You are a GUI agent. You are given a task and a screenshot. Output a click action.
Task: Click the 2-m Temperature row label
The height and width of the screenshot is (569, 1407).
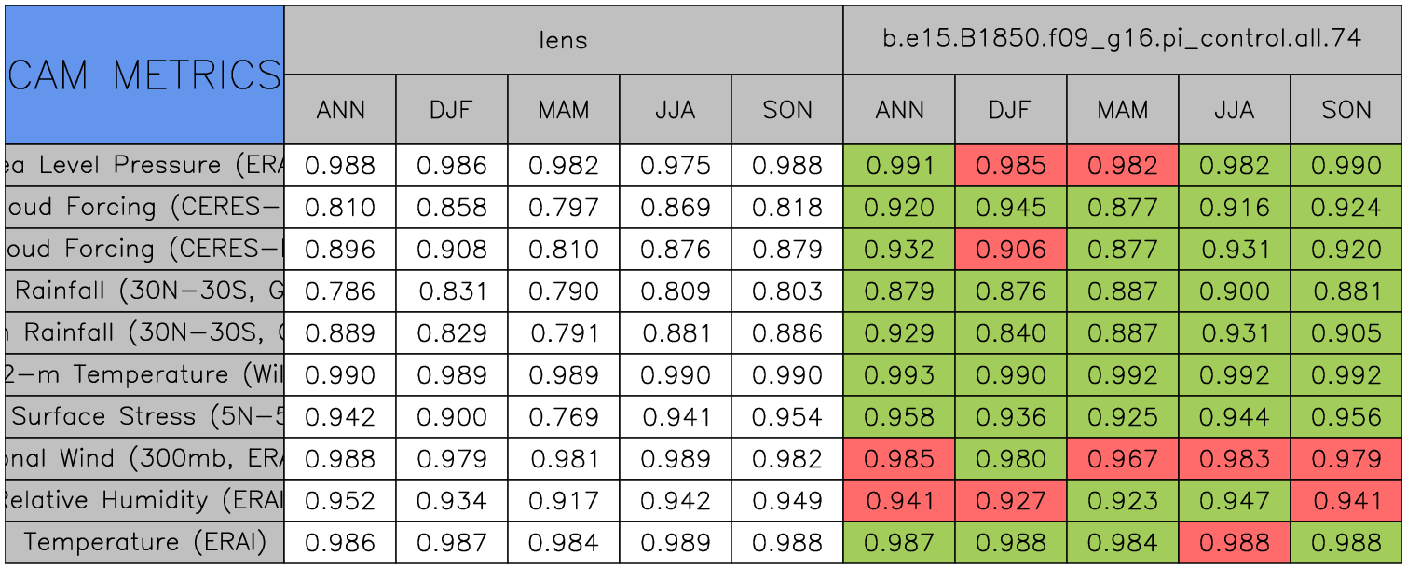pos(144,375)
